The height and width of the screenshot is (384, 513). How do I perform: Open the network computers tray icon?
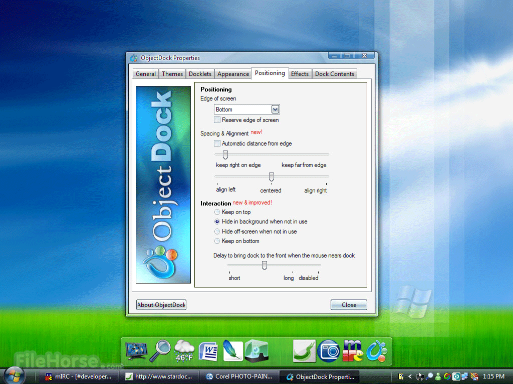464,376
